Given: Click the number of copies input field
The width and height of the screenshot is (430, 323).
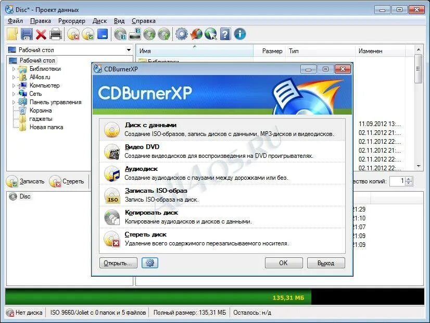Looking at the screenshot, I should (x=397, y=181).
